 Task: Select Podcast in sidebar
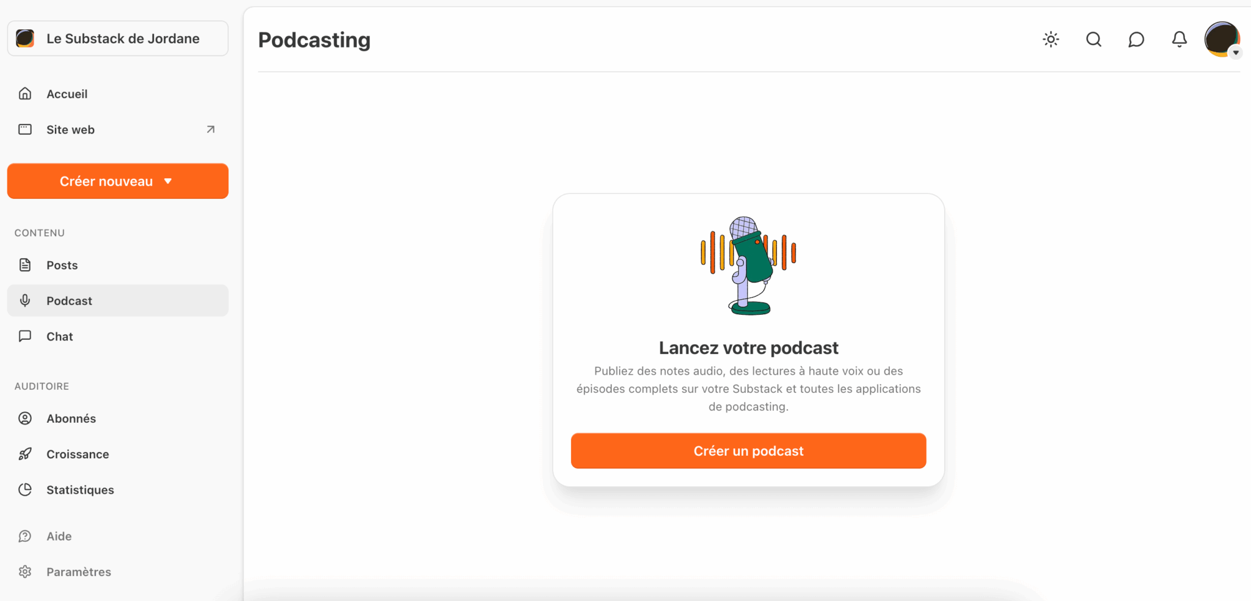point(69,301)
